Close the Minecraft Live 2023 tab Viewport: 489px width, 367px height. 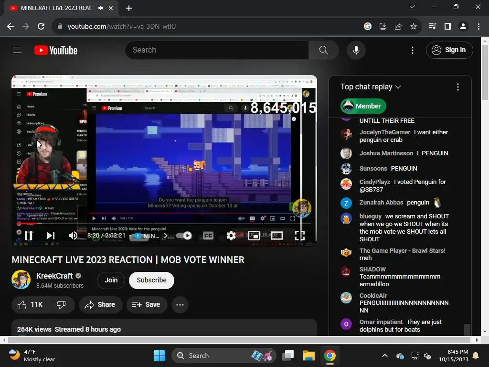point(111,8)
